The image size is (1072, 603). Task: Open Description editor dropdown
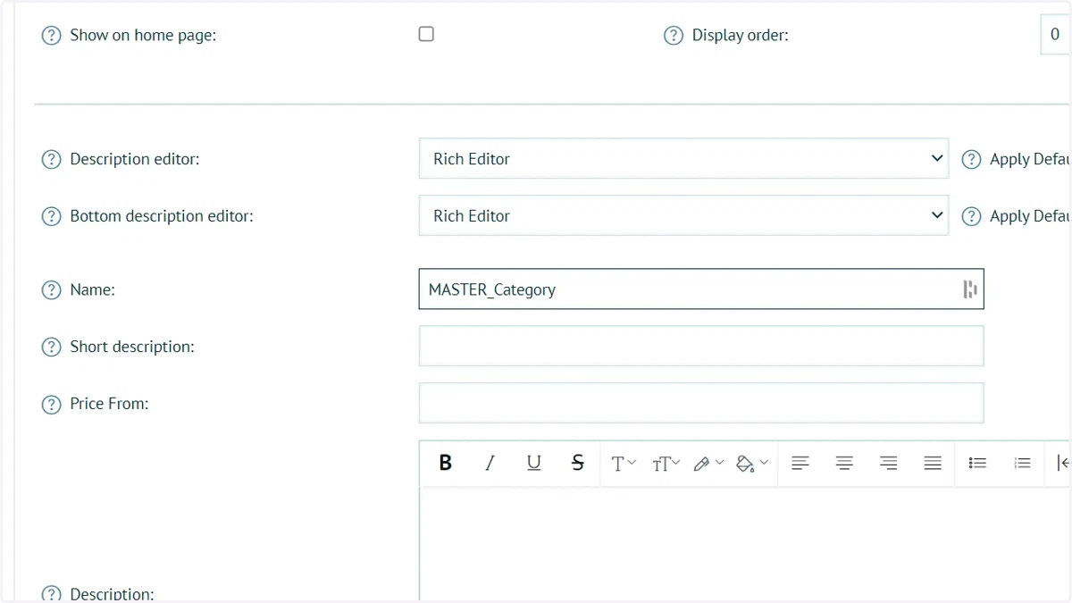tap(683, 158)
